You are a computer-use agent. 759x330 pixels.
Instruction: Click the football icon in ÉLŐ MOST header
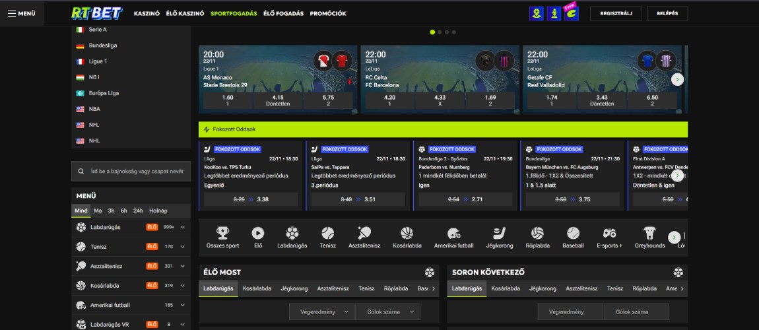(430, 273)
